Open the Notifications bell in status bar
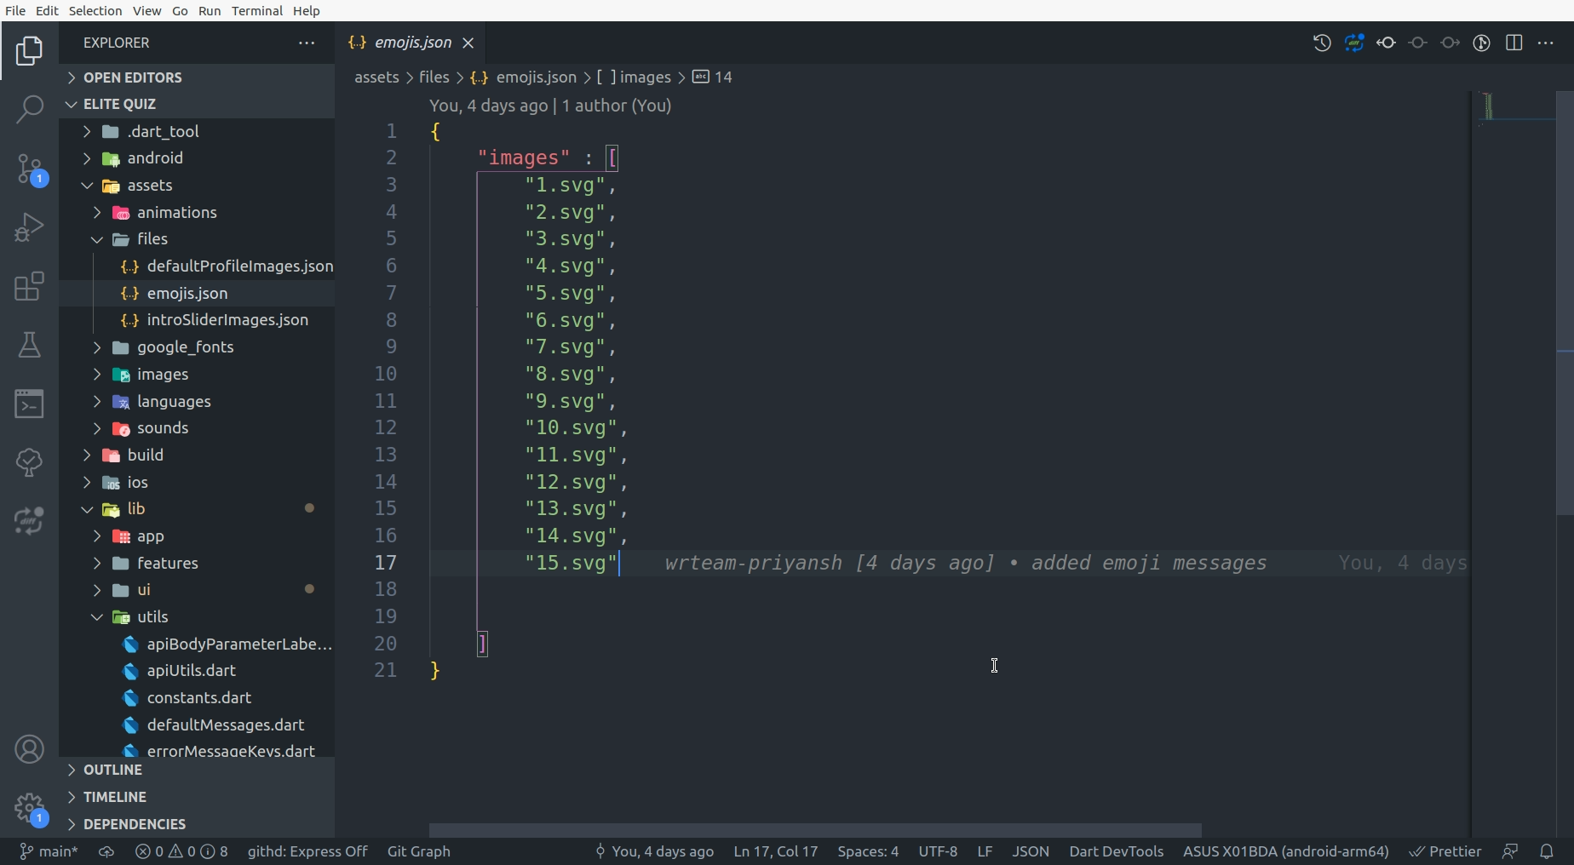This screenshot has width=1574, height=865. point(1546,851)
